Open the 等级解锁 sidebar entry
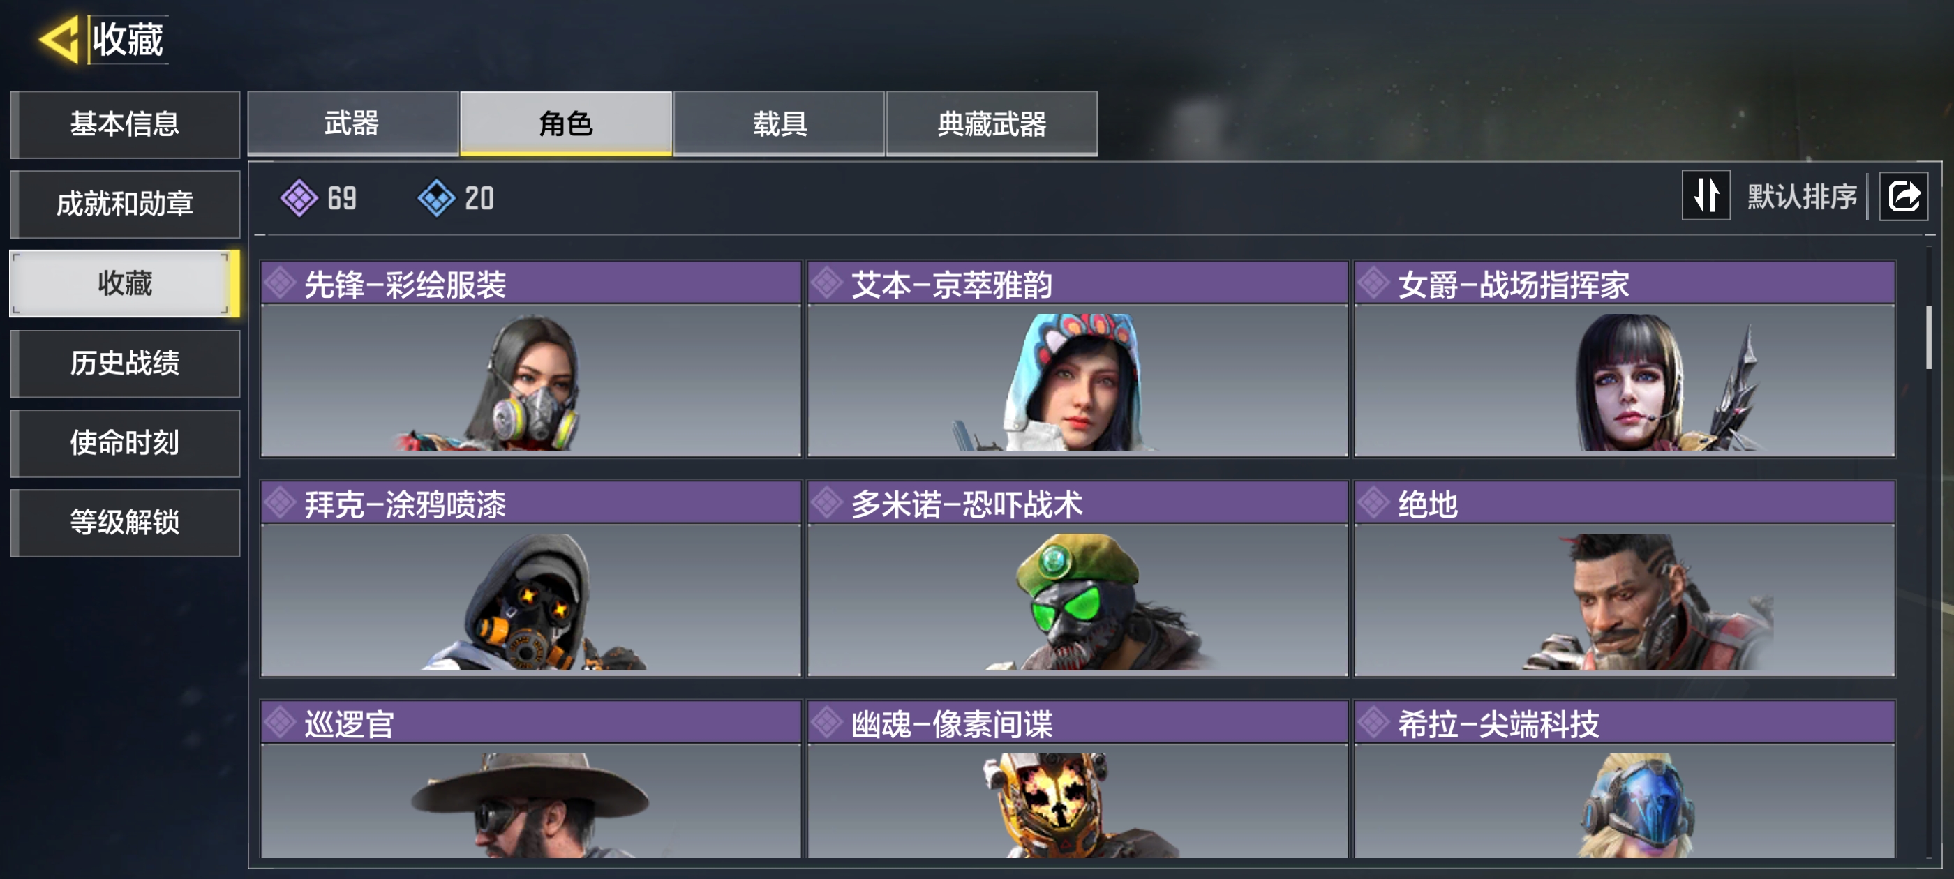 (x=125, y=522)
